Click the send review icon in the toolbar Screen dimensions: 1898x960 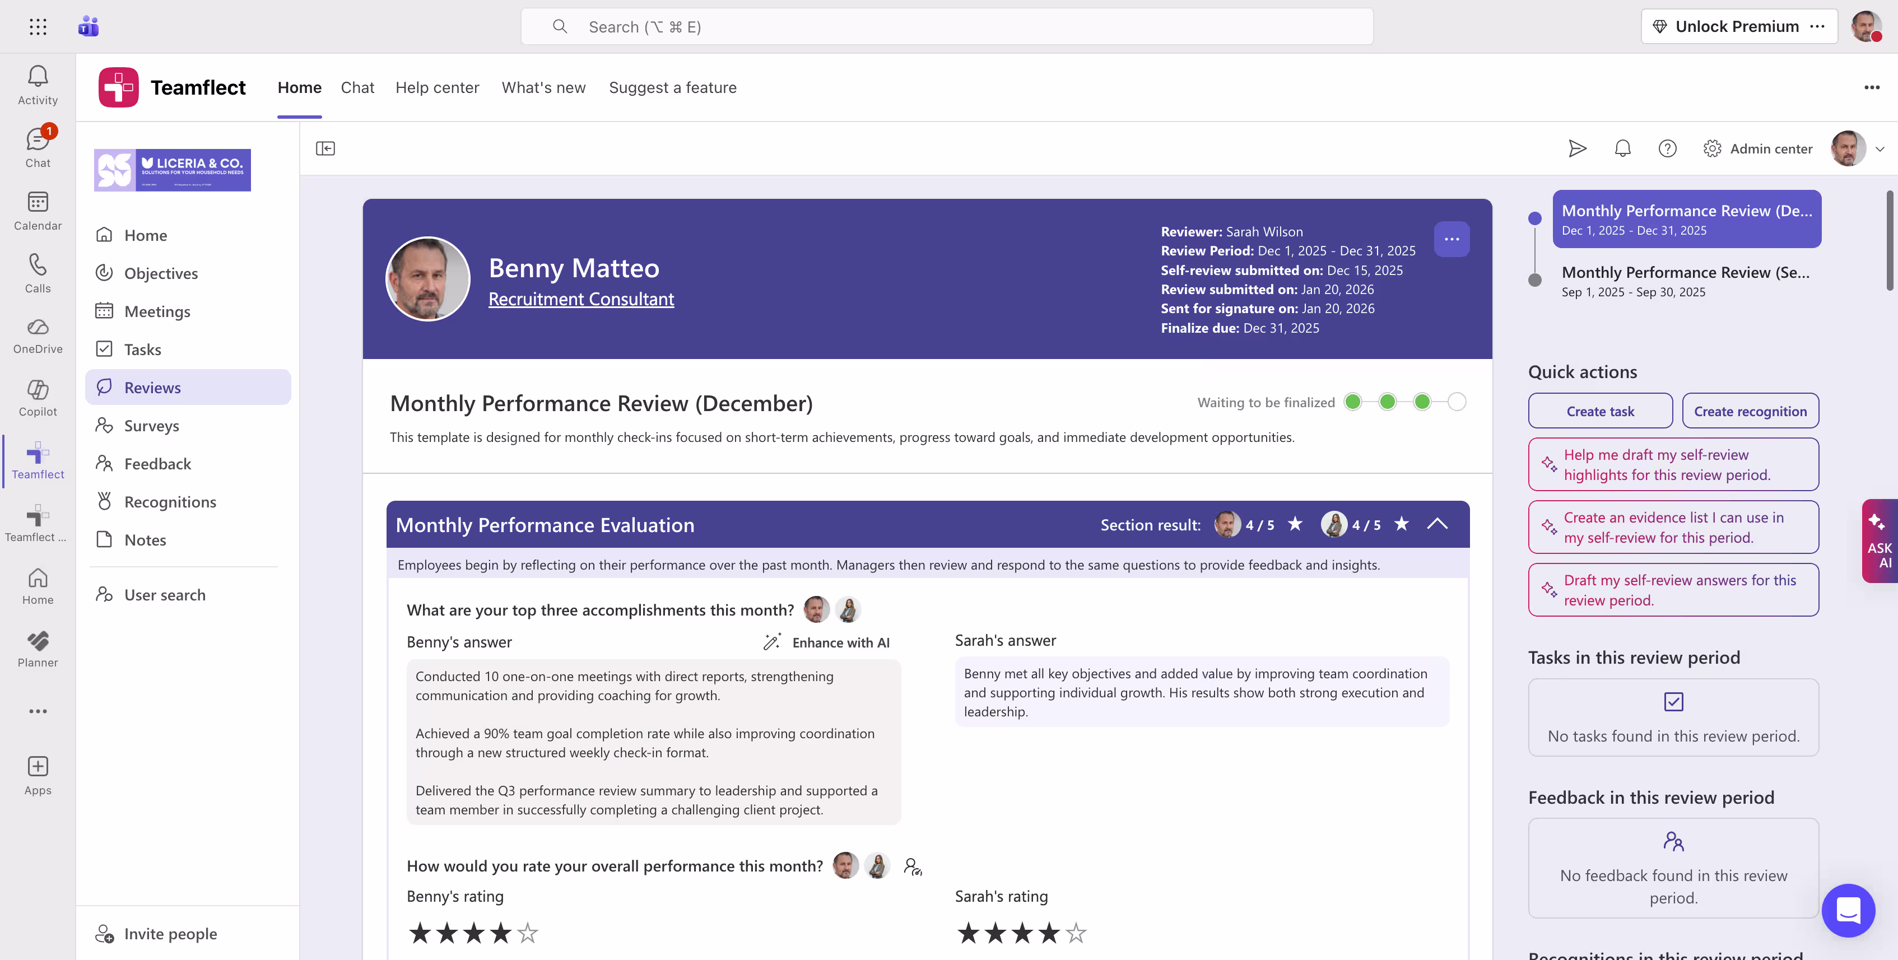point(1578,148)
